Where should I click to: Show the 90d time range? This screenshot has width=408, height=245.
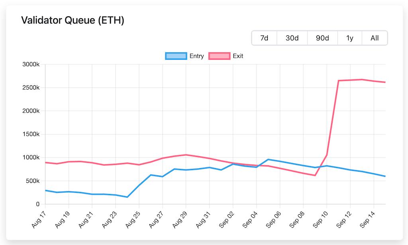pyautogui.click(x=322, y=38)
